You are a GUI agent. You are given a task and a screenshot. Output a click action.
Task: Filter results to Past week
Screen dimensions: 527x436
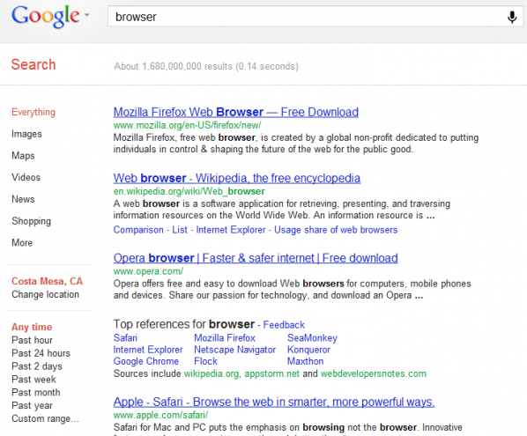click(x=33, y=380)
